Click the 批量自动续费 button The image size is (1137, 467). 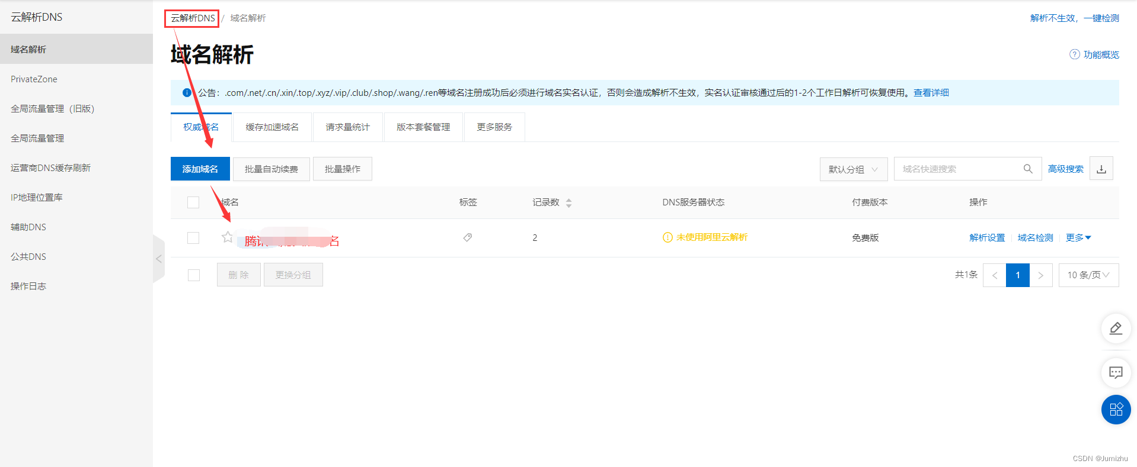point(272,169)
